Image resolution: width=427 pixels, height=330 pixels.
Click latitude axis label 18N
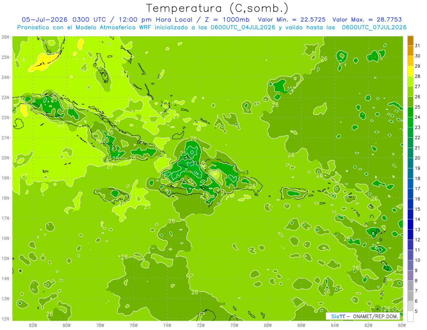pyautogui.click(x=5, y=198)
